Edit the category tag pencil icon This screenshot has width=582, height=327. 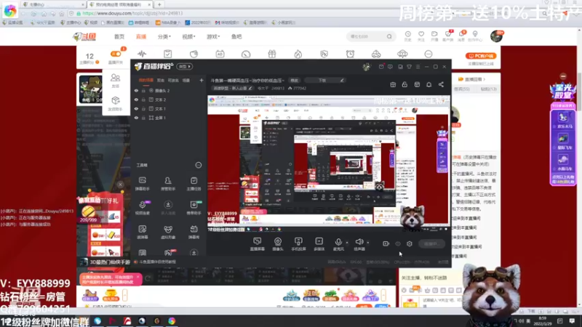tap(250, 88)
